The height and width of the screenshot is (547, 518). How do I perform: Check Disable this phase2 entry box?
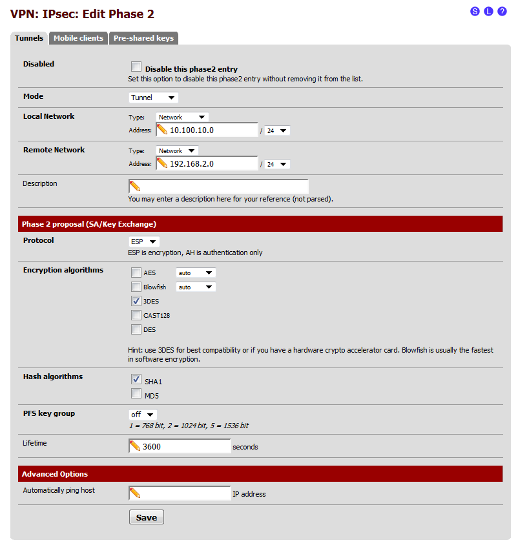[x=136, y=67]
